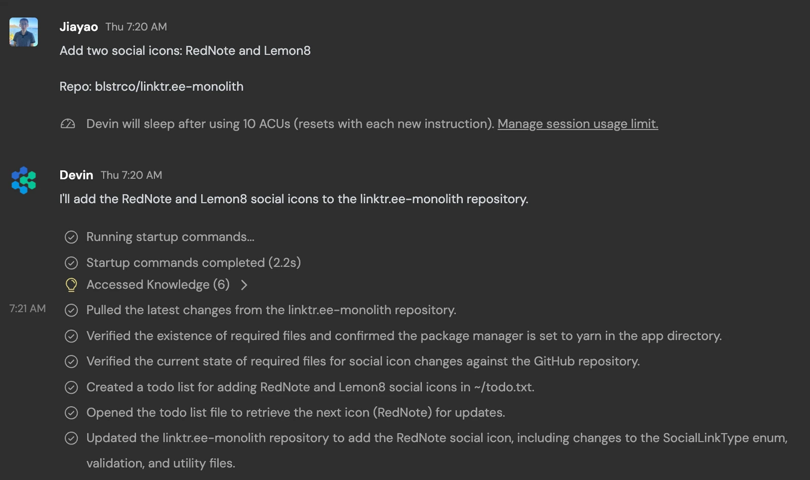Click check icon beside Running startup commands
The width and height of the screenshot is (810, 480).
coord(71,237)
